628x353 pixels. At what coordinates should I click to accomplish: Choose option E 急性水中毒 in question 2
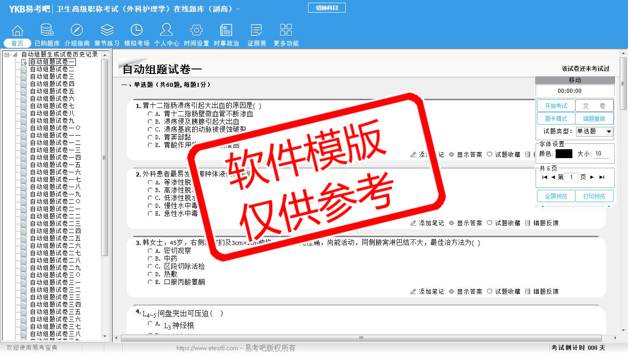coord(150,213)
